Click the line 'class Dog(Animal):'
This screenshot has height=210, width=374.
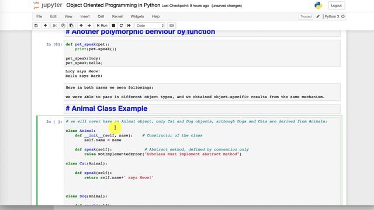86,196
